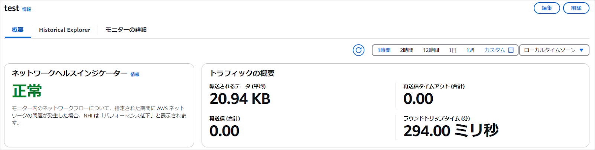
Task: Open the Historical Explorer tab
Action: click(65, 30)
